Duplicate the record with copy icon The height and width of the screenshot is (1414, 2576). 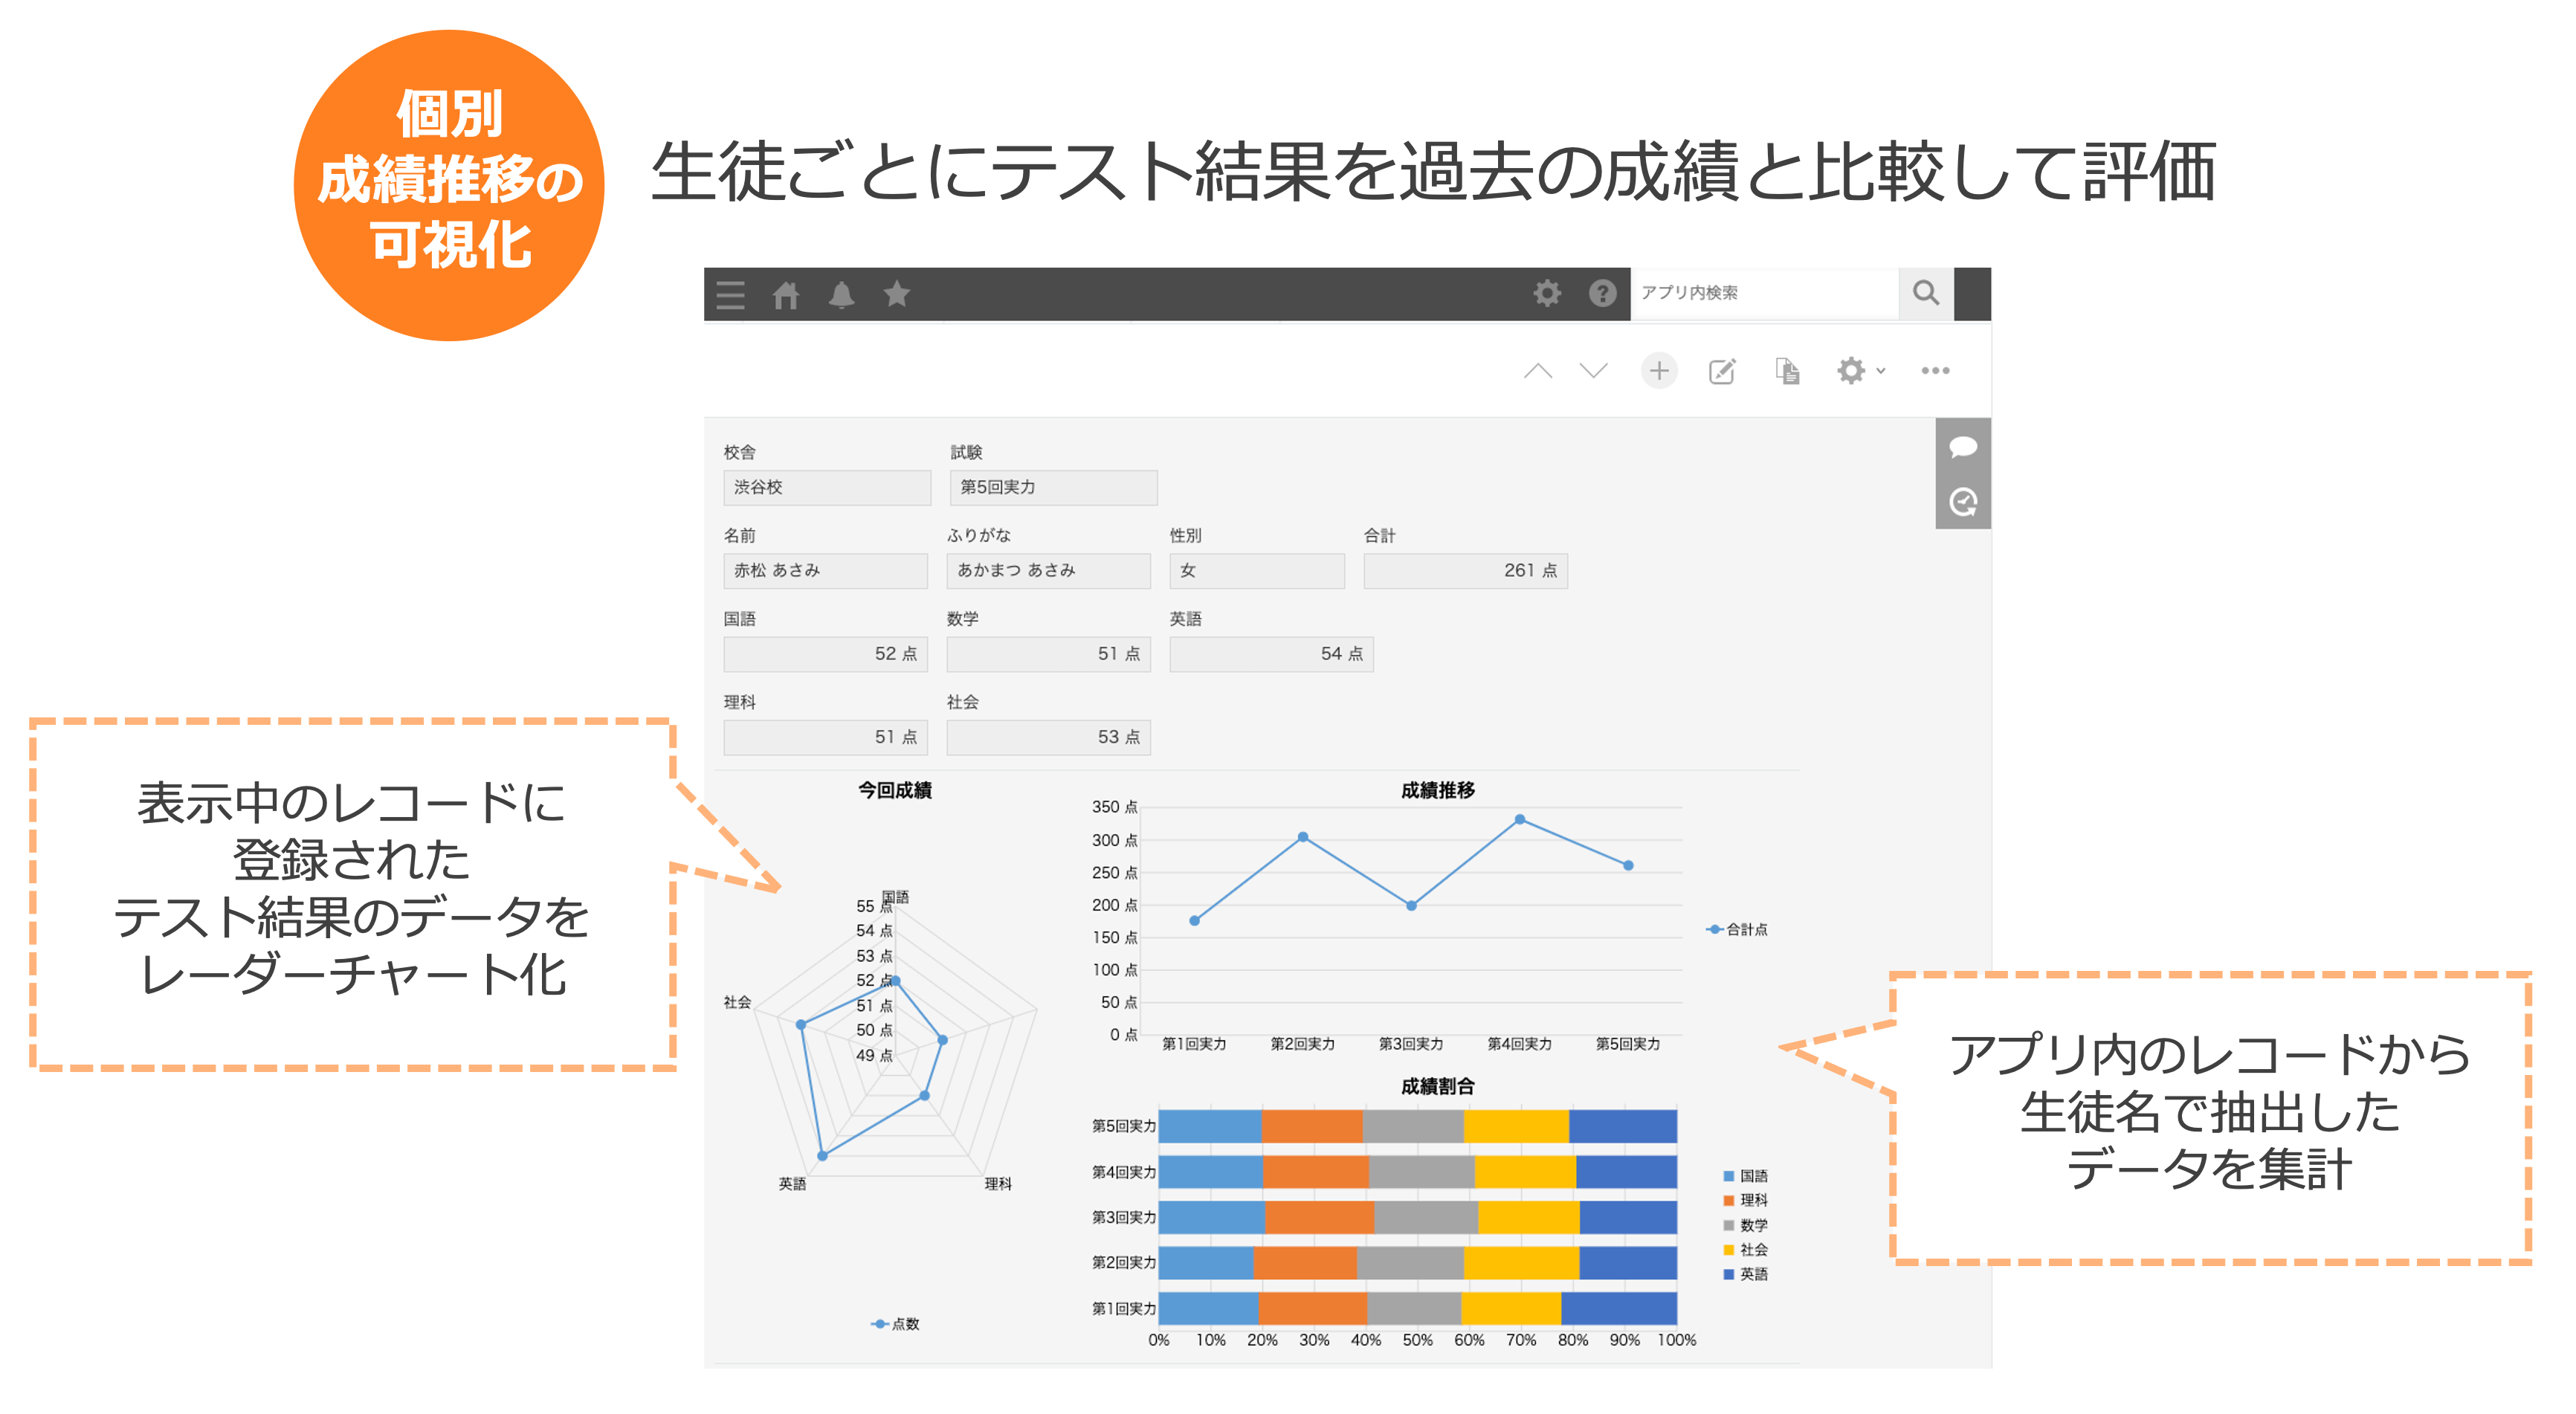pos(1787,371)
